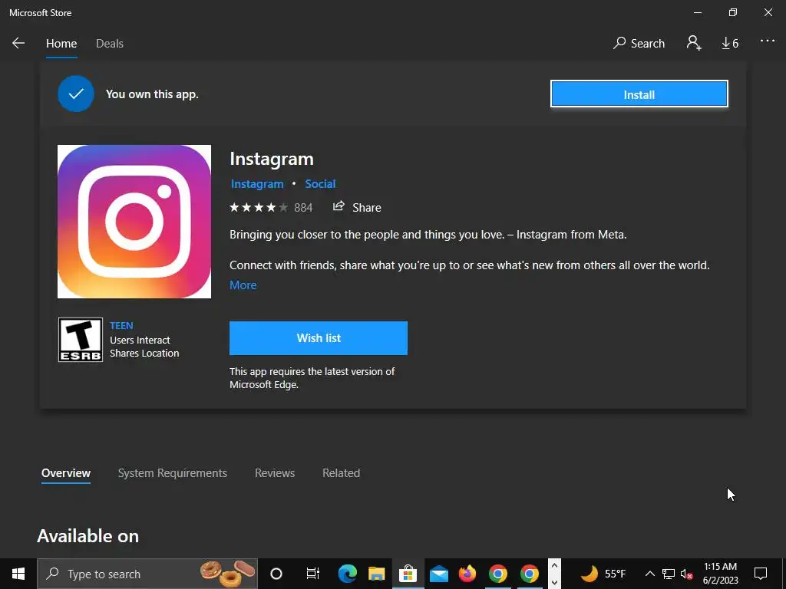Open File Explorer from taskbar

click(376, 574)
